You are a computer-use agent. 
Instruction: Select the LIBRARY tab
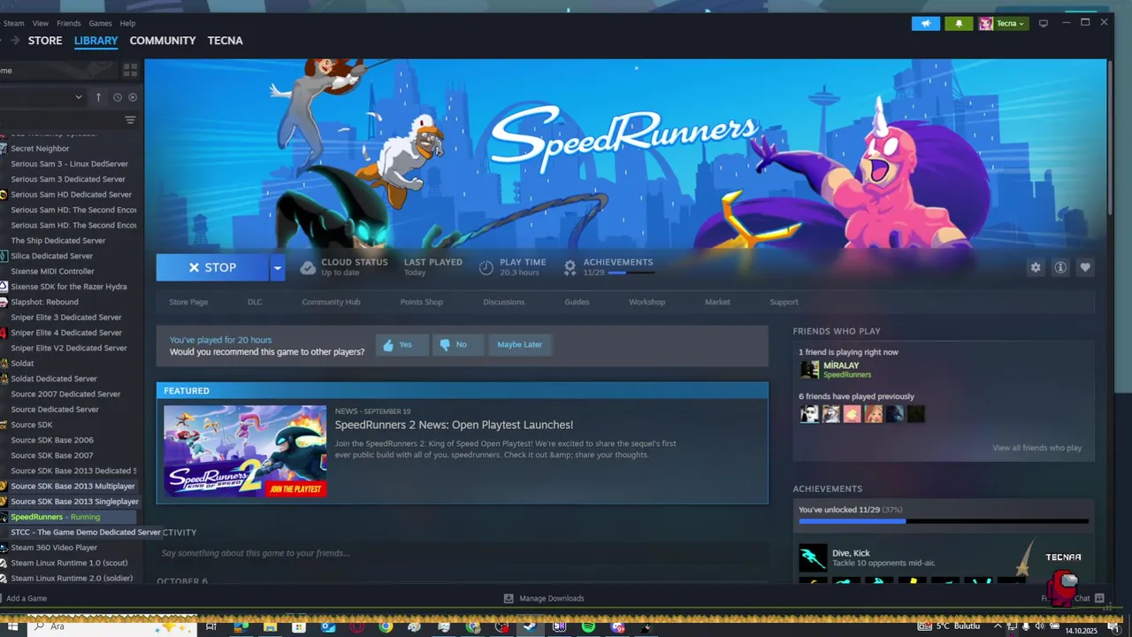pos(96,41)
